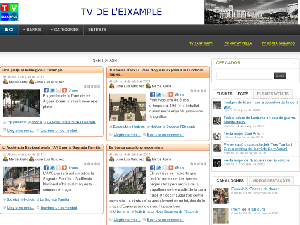This screenshot has width=300, height=225.
Task: Email the AVE Sagrada Família article
Action: [x=58, y=168]
